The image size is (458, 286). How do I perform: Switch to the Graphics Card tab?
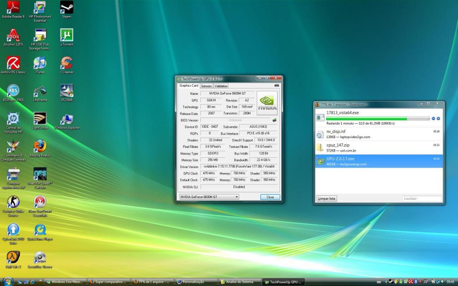click(x=189, y=85)
